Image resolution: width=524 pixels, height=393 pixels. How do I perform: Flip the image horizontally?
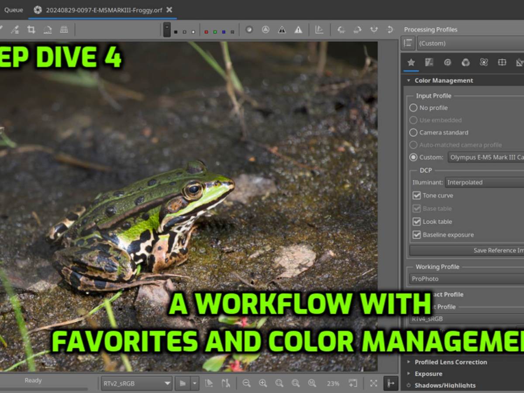(x=374, y=29)
